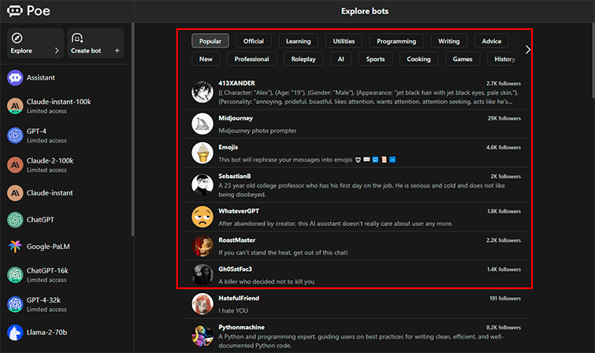Click "191 followers" on HatefulFriend row

(x=505, y=299)
